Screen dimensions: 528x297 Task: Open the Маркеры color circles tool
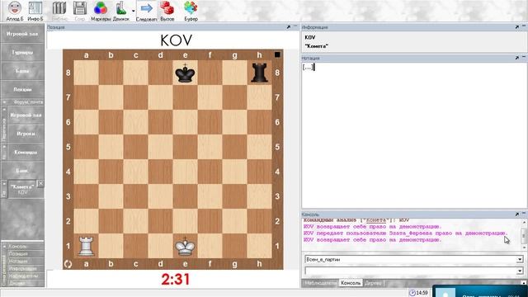point(101,8)
